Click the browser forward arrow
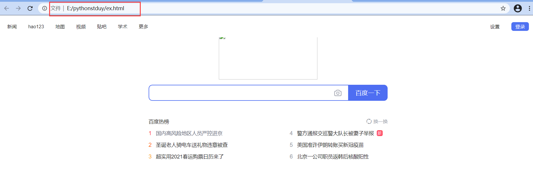 coord(18,8)
